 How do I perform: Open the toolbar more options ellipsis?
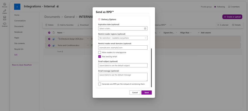coord(171,25)
